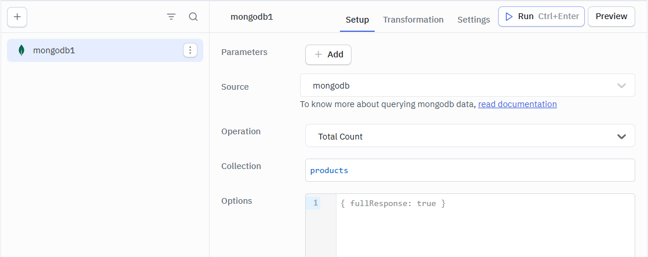
Task: Open the read documentation link
Action: [x=517, y=104]
